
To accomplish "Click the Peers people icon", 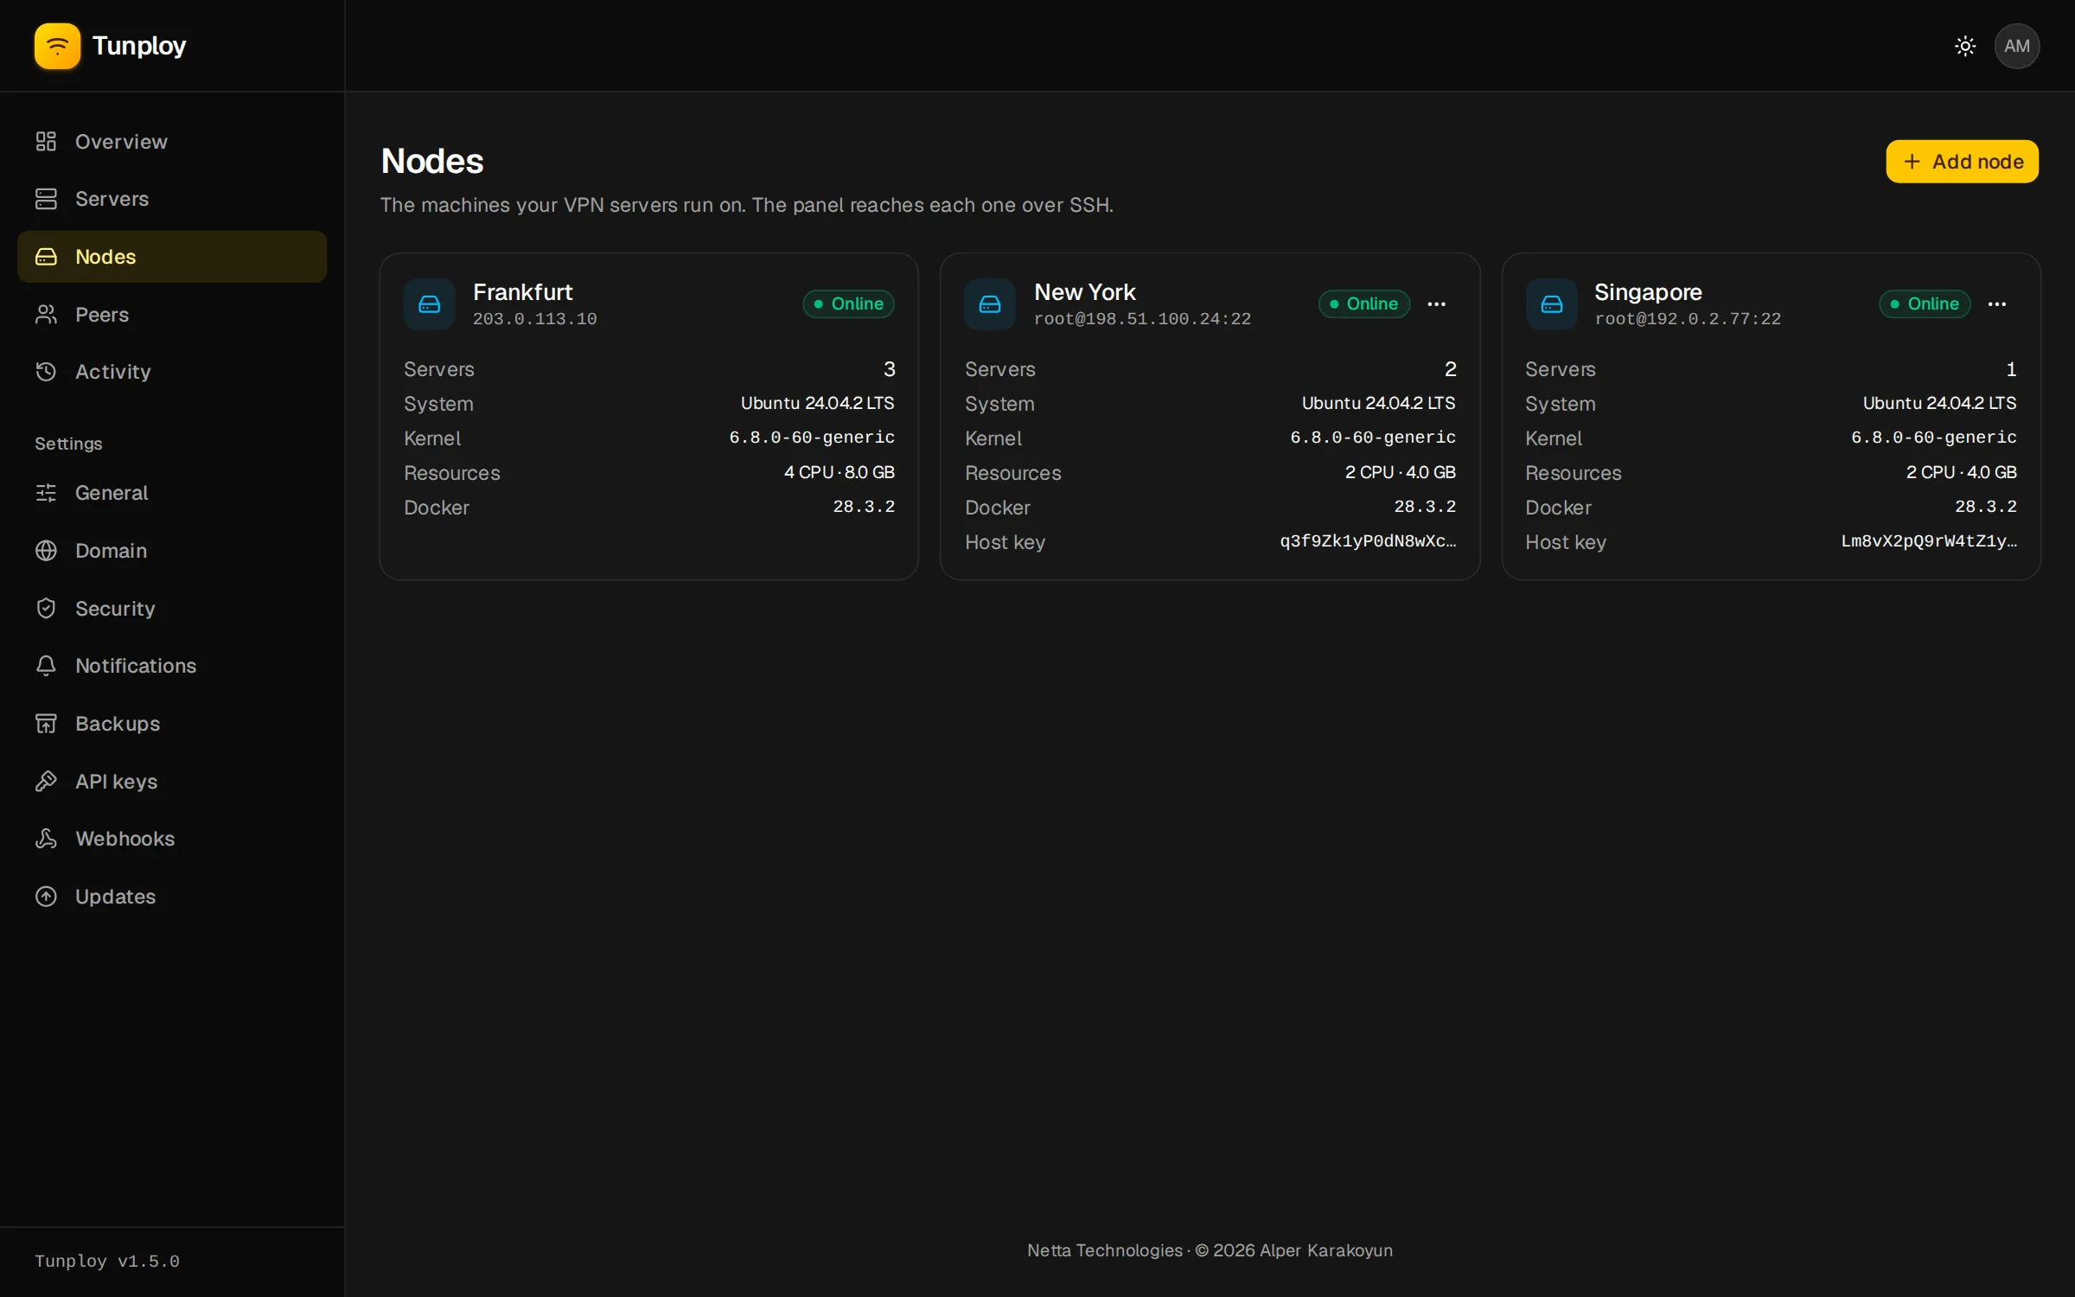I will pyautogui.click(x=46, y=315).
